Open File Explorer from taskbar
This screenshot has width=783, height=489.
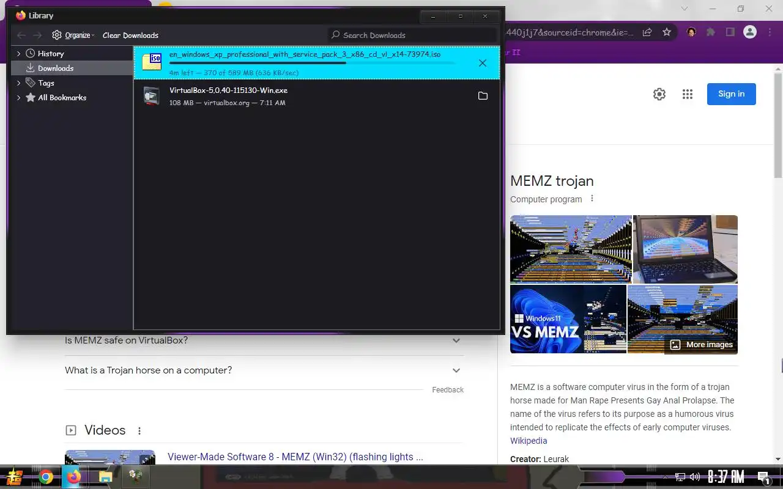[x=106, y=477]
